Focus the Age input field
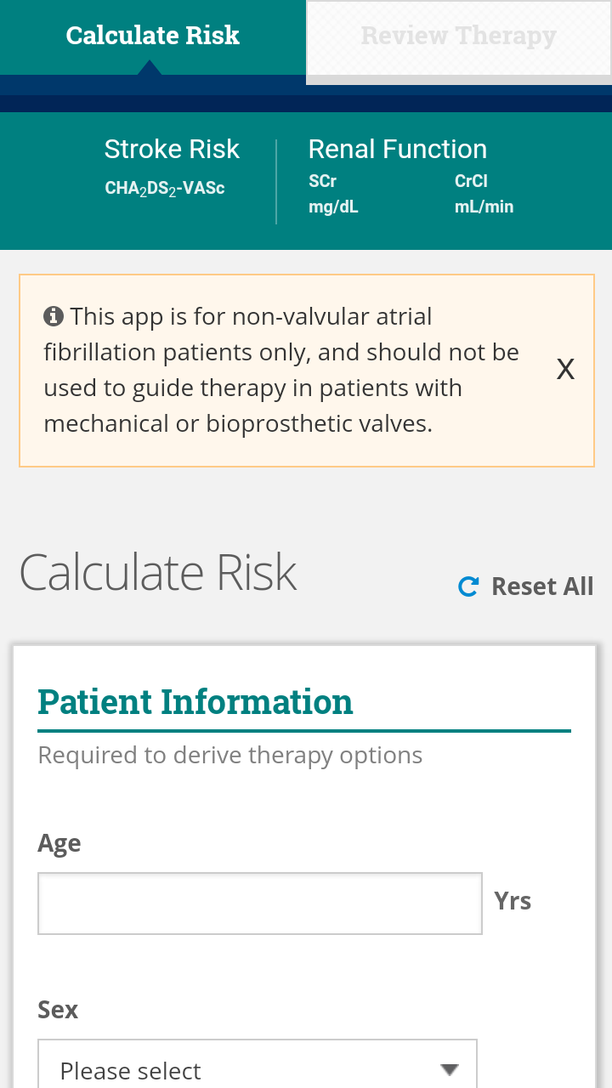This screenshot has height=1088, width=612. (260, 904)
